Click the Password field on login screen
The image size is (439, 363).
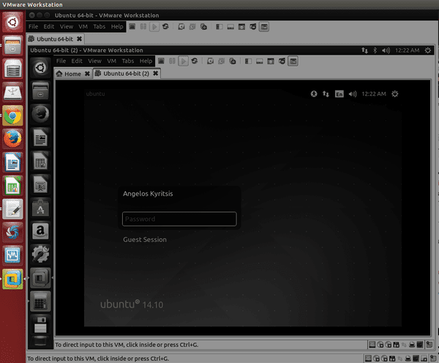click(179, 219)
